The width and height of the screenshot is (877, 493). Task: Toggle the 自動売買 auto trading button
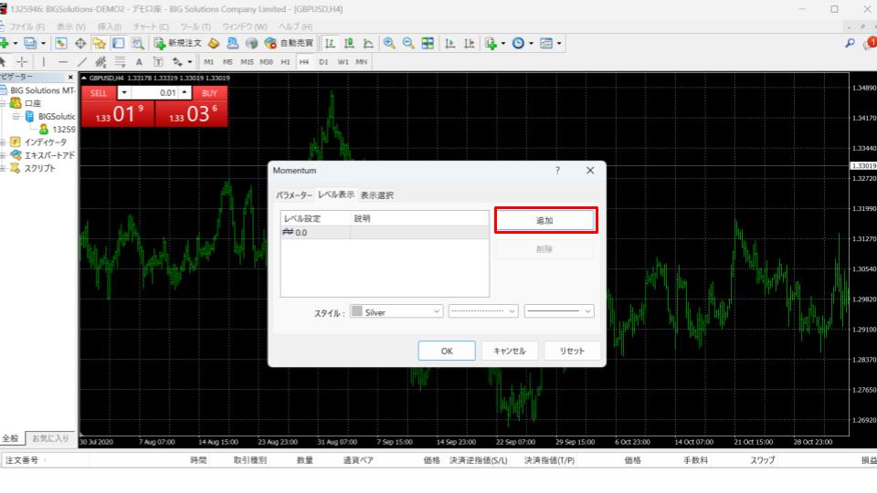click(289, 43)
